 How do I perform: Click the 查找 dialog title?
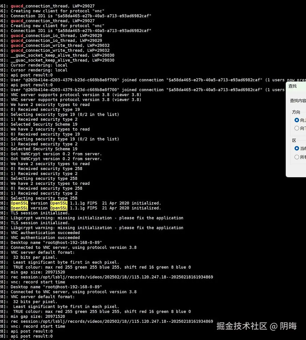(292, 86)
